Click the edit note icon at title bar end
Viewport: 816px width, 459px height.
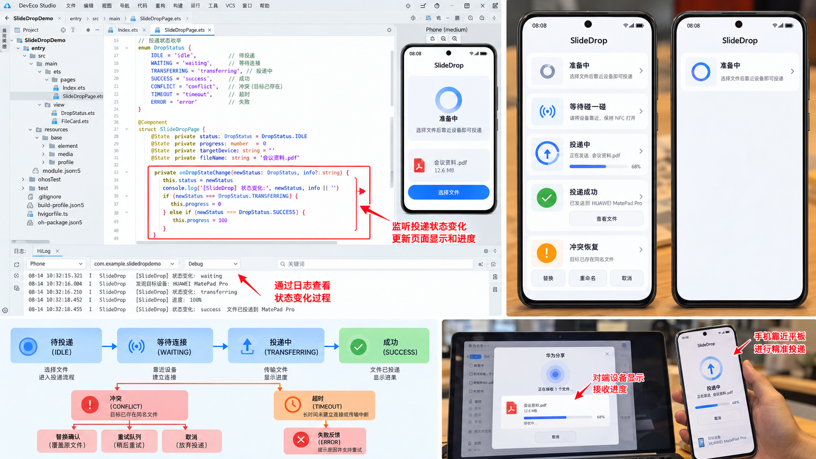coord(495,6)
